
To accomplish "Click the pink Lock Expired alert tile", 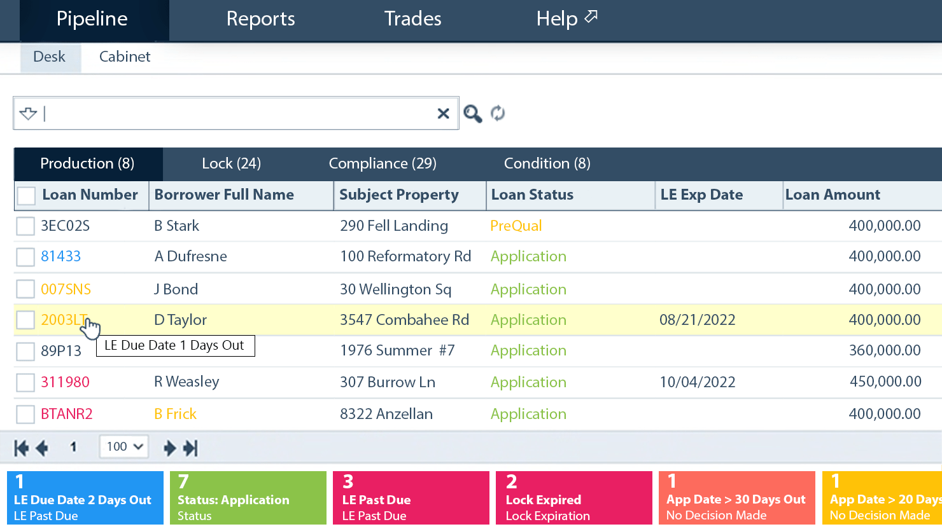I will tap(573, 498).
